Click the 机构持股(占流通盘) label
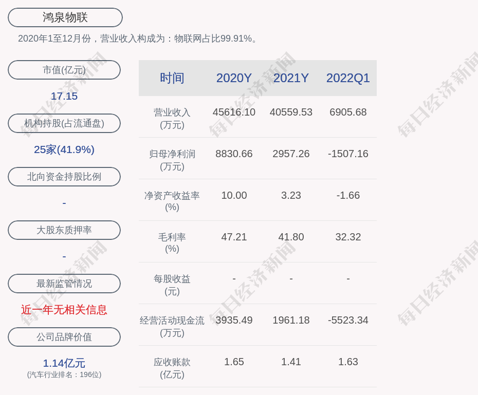The width and height of the screenshot is (478, 395). [x=64, y=123]
